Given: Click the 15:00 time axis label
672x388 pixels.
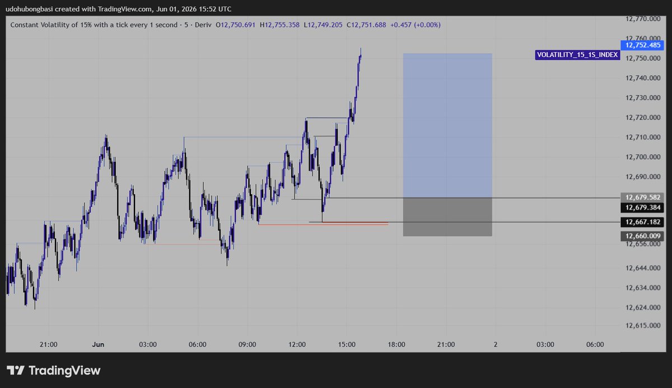Looking at the screenshot, I should 347,344.
